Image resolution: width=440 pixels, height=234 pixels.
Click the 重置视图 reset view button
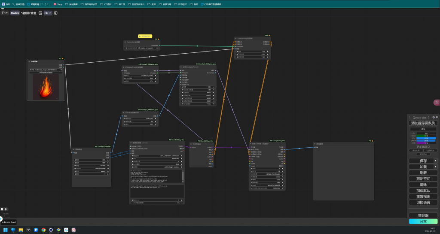click(x=423, y=197)
